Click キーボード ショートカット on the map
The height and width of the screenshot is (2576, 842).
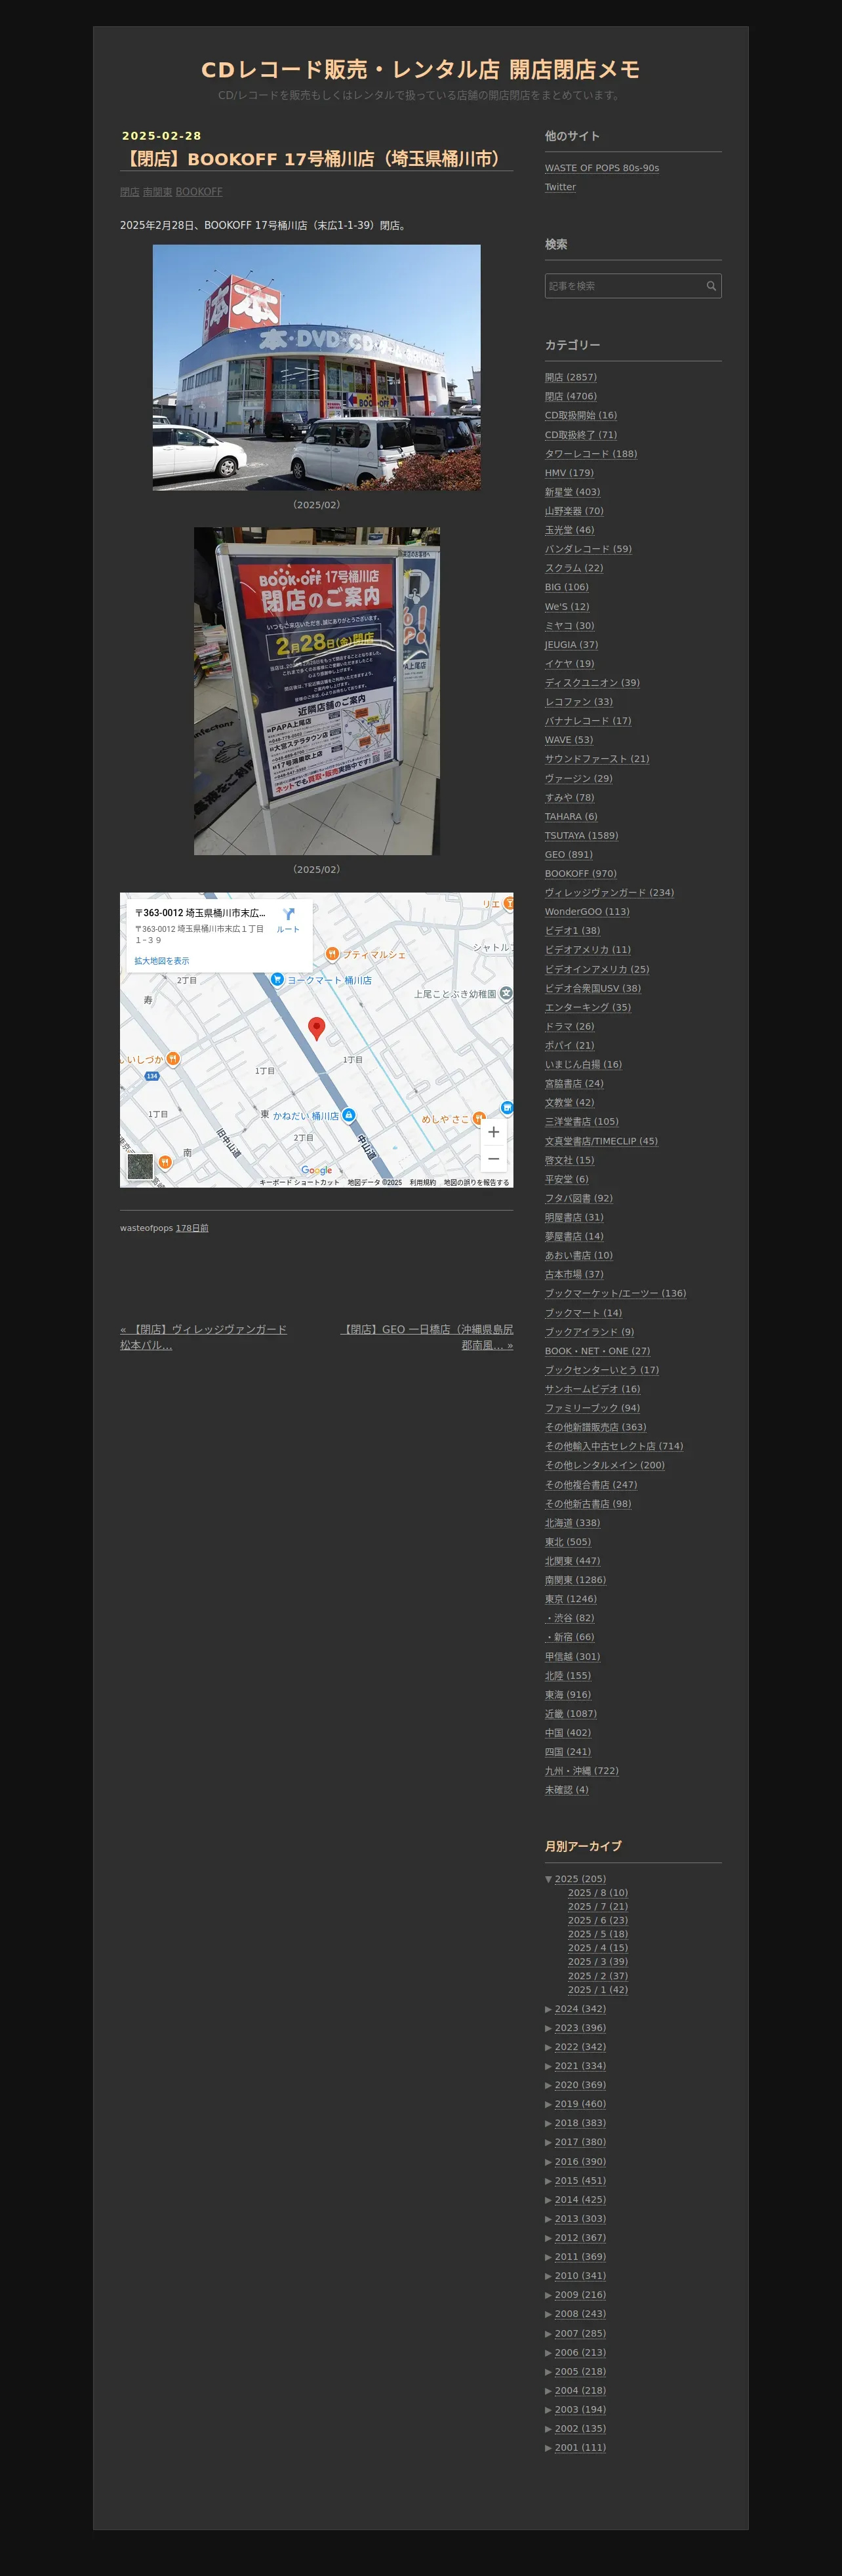coord(299,1182)
